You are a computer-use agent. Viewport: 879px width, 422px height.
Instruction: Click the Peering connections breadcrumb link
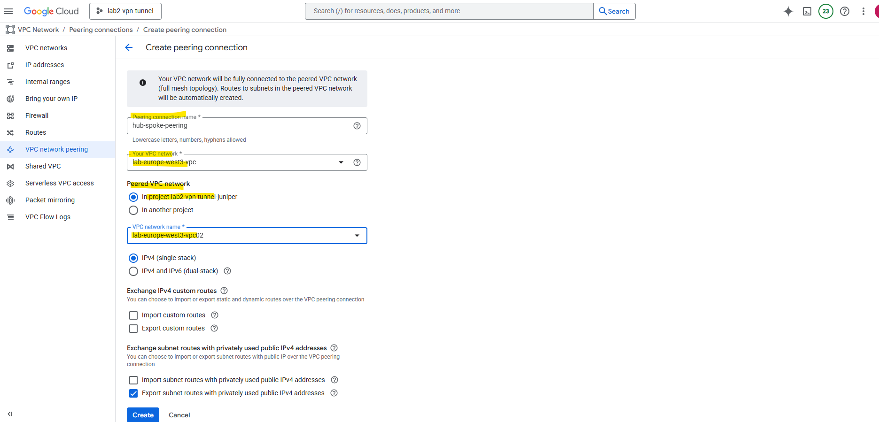pos(101,30)
